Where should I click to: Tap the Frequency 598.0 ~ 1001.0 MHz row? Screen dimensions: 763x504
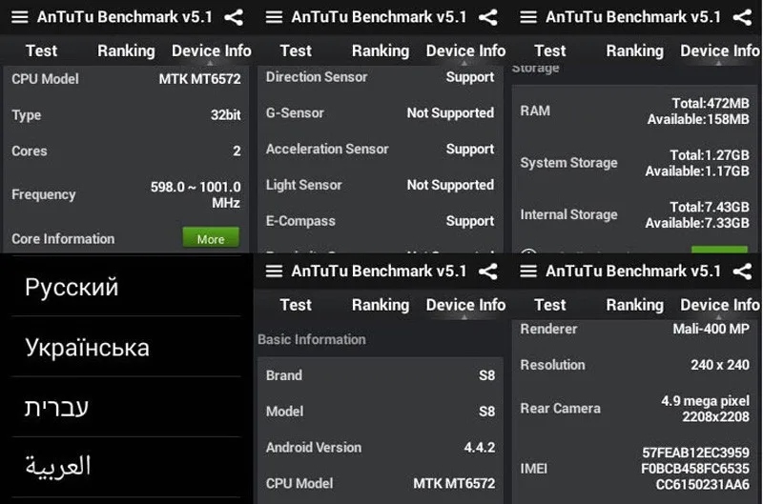tap(126, 194)
